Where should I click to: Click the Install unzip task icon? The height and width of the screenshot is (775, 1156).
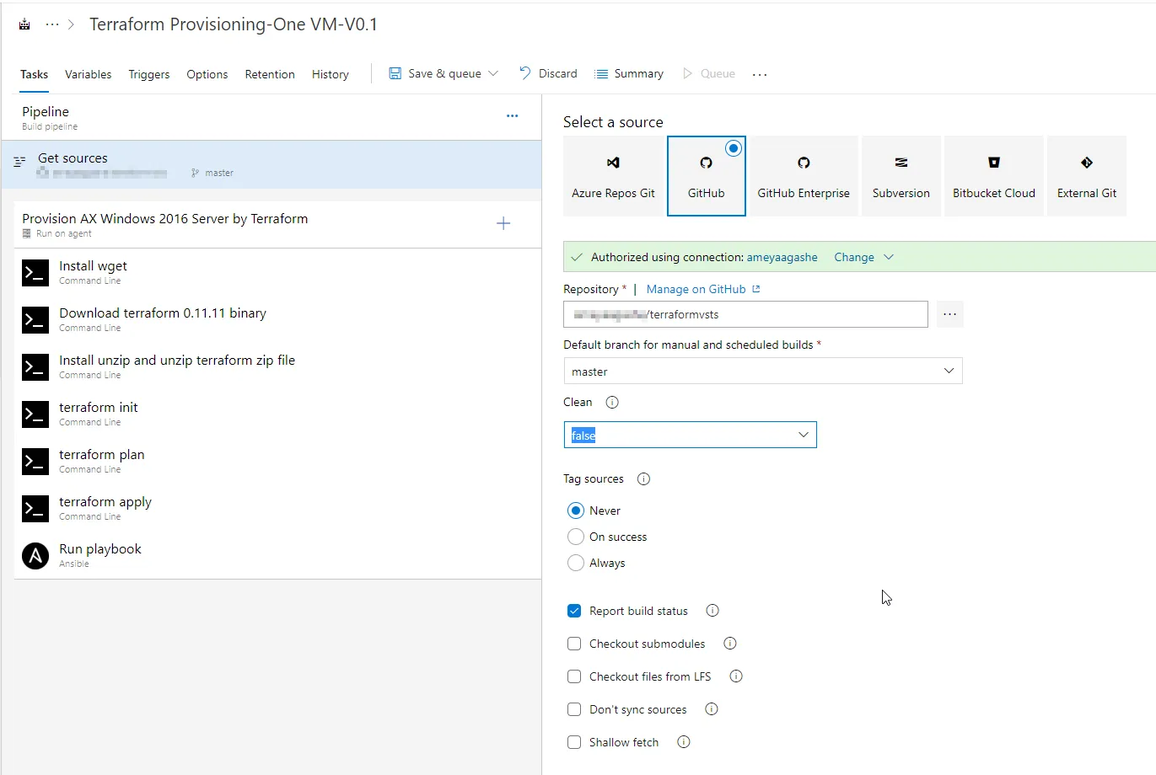point(35,366)
